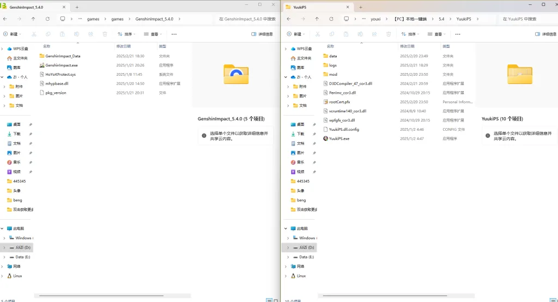Expand WPS云盘 in GenshinImpact_5.4.0 sidebar
The image size is (558, 302).
2,49
